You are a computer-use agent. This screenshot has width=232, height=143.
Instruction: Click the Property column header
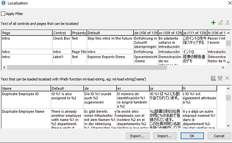(x=79, y=33)
